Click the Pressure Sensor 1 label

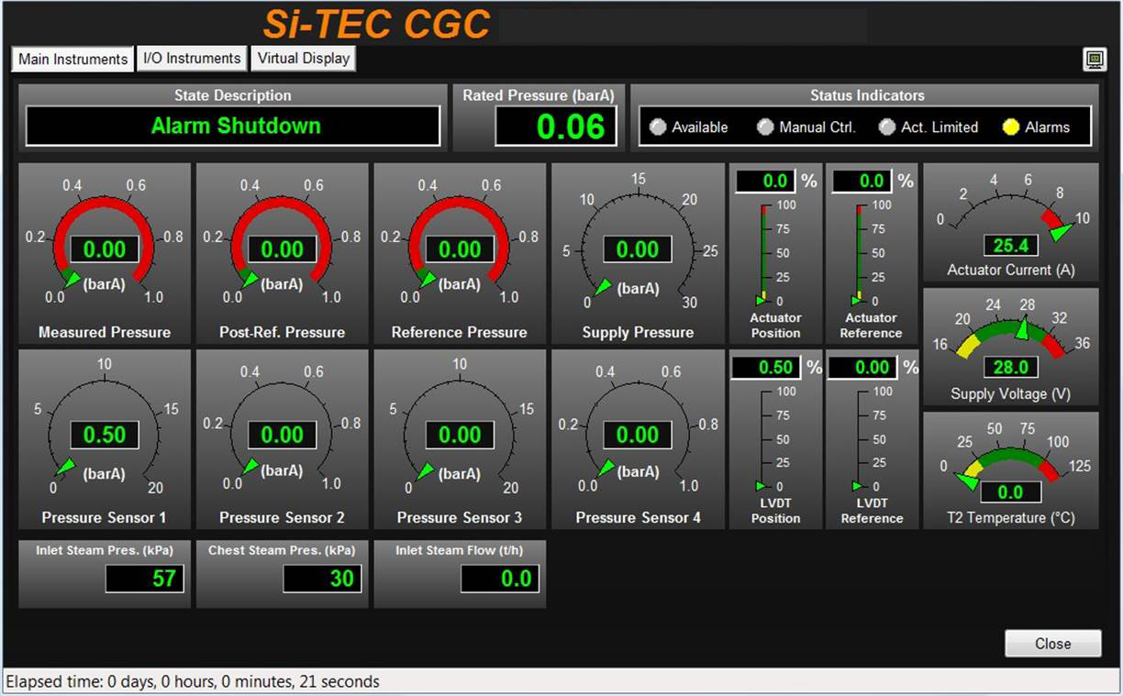click(x=105, y=517)
